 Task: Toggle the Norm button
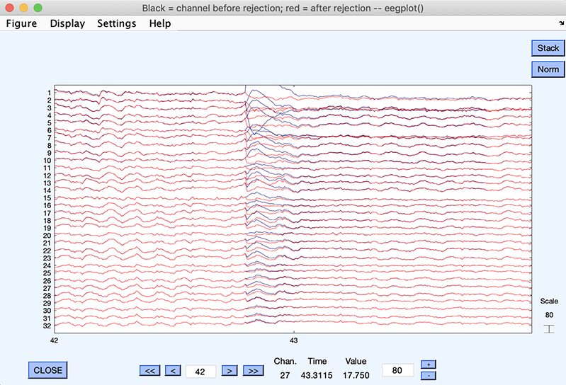pos(548,69)
